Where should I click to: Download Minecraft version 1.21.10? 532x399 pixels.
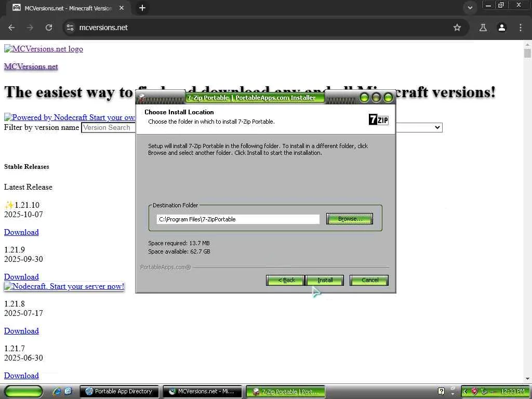21,232
